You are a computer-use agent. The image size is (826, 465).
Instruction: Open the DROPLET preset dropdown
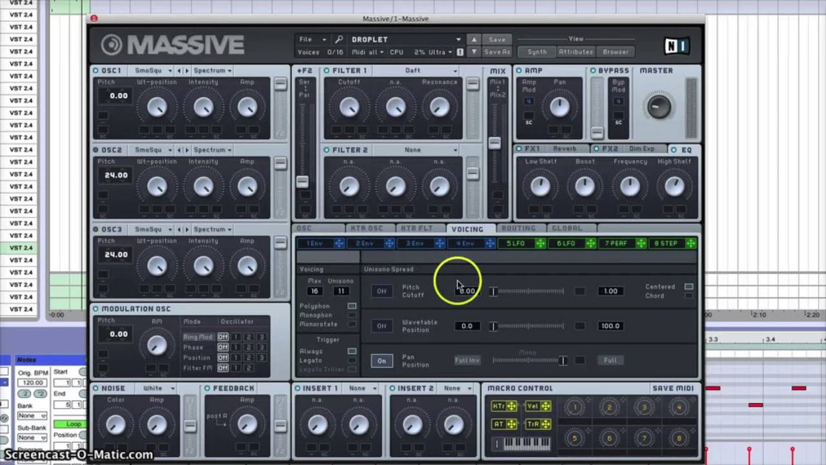[x=405, y=39]
